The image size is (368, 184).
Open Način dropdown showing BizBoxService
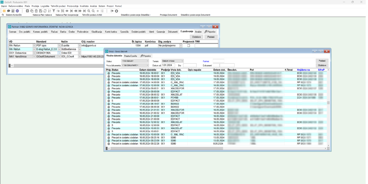[79, 49]
